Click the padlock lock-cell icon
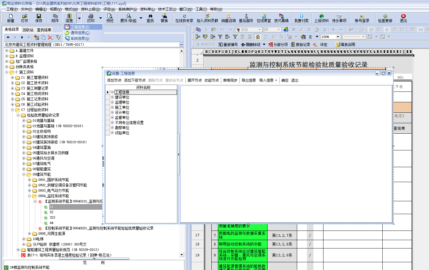Screen dimensions: 429x270 tap(258, 37)
